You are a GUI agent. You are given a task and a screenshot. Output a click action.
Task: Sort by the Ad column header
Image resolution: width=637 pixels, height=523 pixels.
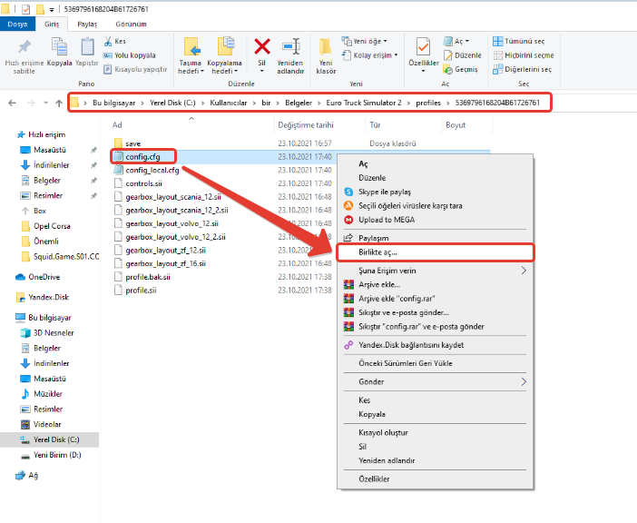click(x=117, y=125)
